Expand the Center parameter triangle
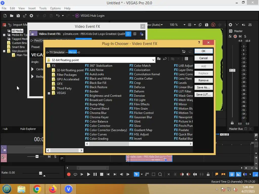The width and height of the screenshot is (259, 194). (33, 69)
